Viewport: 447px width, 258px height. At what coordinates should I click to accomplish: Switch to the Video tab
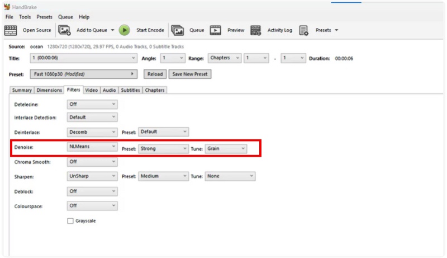[x=92, y=90]
